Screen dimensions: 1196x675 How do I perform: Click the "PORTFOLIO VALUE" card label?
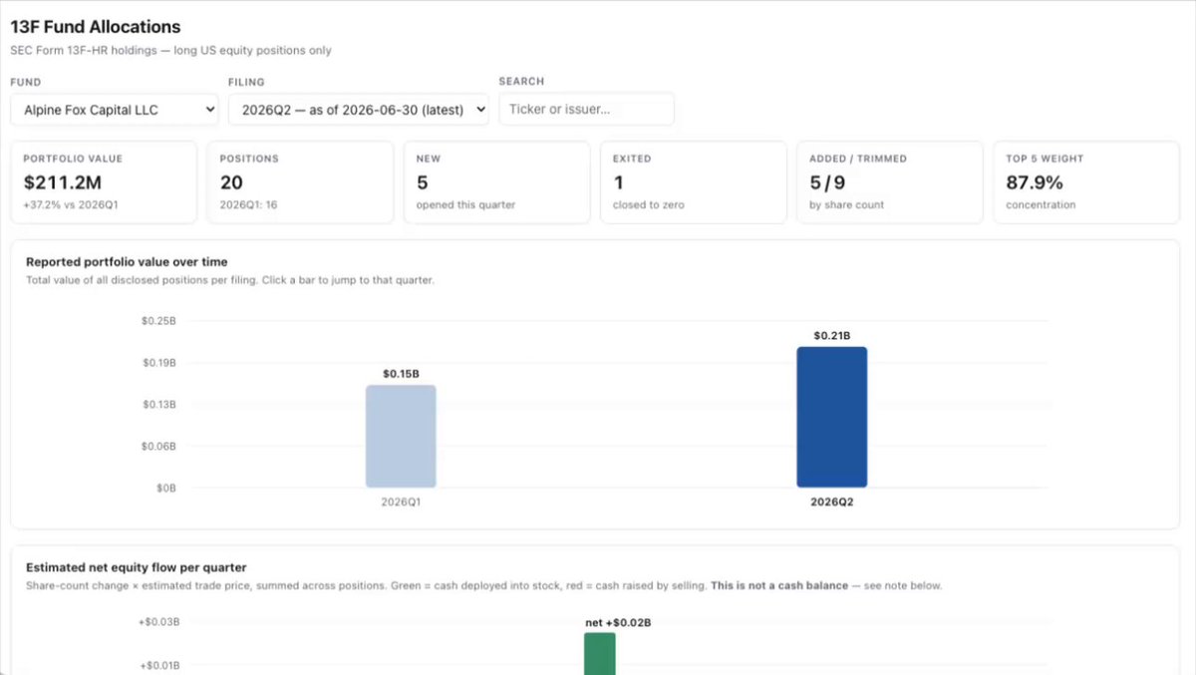[x=73, y=159]
